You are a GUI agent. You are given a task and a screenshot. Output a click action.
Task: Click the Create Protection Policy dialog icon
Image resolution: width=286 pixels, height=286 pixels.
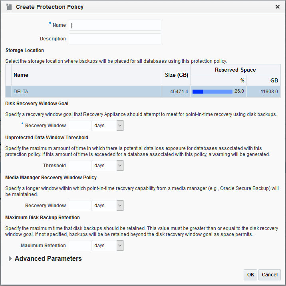coord(9,7)
